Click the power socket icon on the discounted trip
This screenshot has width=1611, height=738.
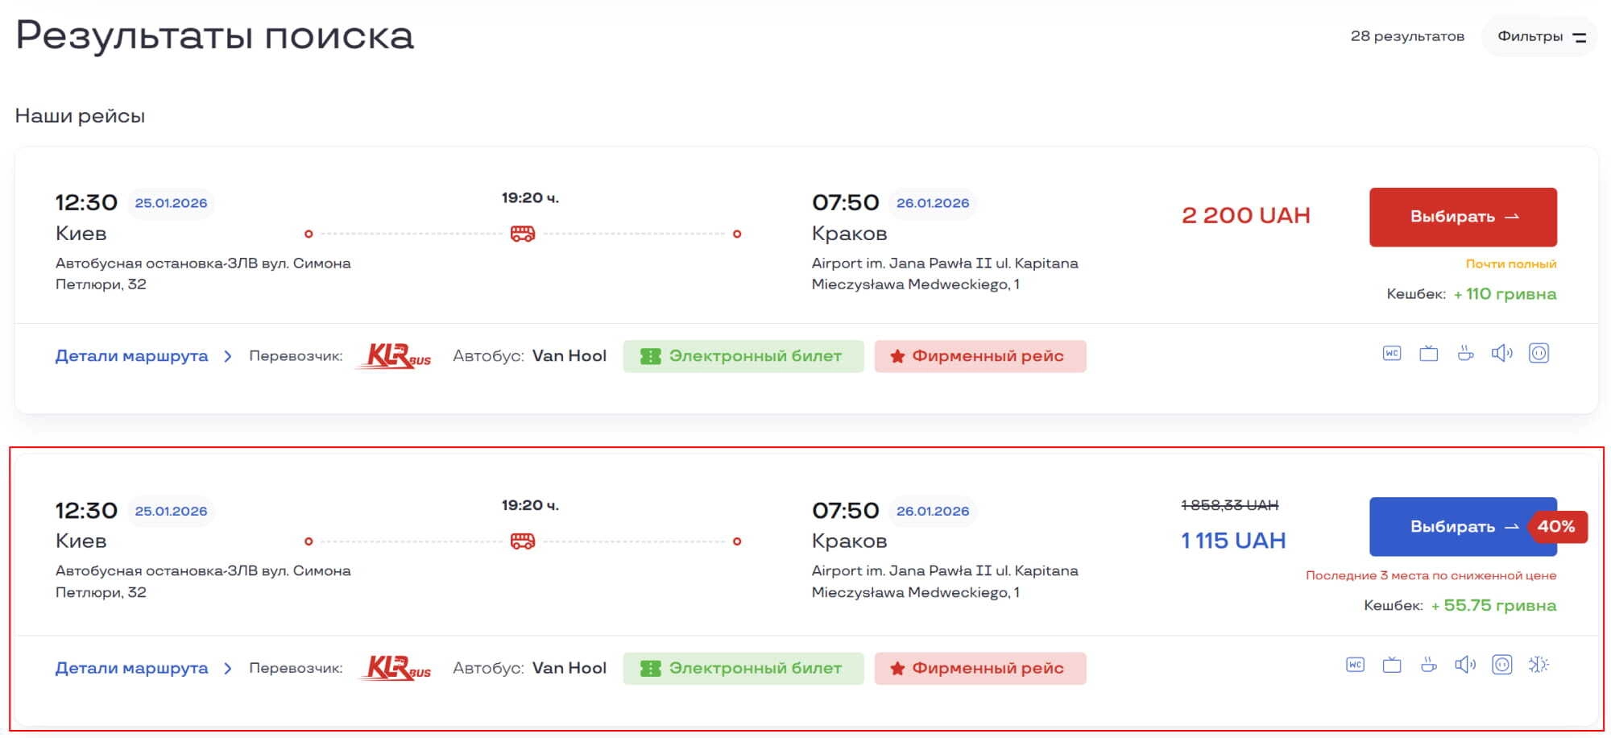tap(1501, 665)
